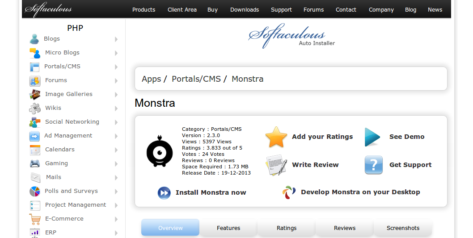Expand the Social Networking category arrow

[116, 122]
